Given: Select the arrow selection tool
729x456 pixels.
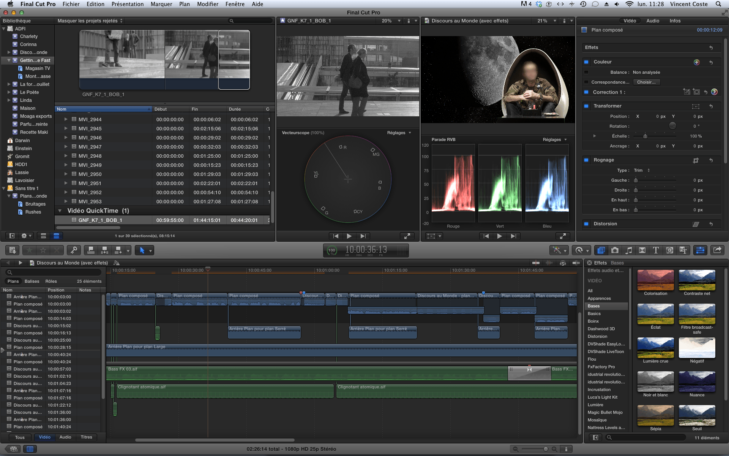Looking at the screenshot, I should tap(142, 250).
